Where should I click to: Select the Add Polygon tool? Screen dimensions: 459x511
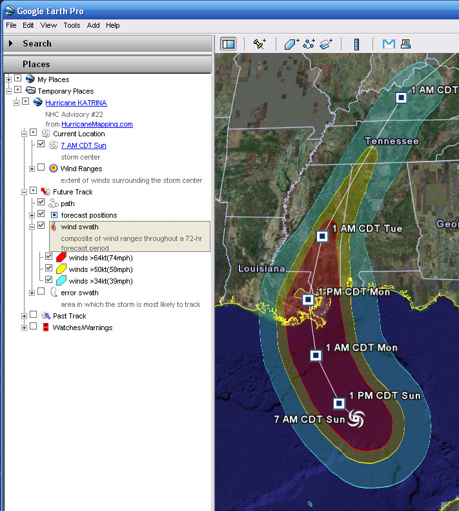(x=291, y=44)
